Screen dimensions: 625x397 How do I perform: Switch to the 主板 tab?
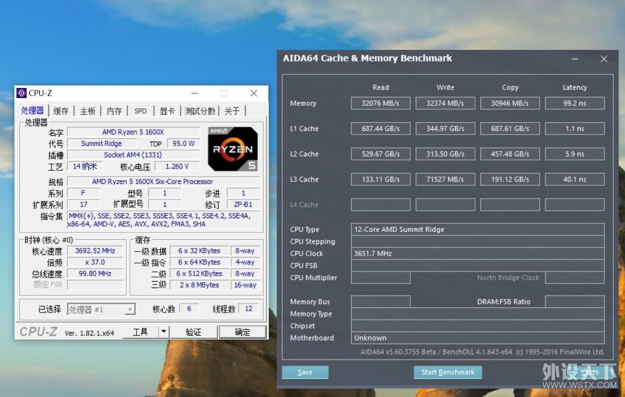88,111
